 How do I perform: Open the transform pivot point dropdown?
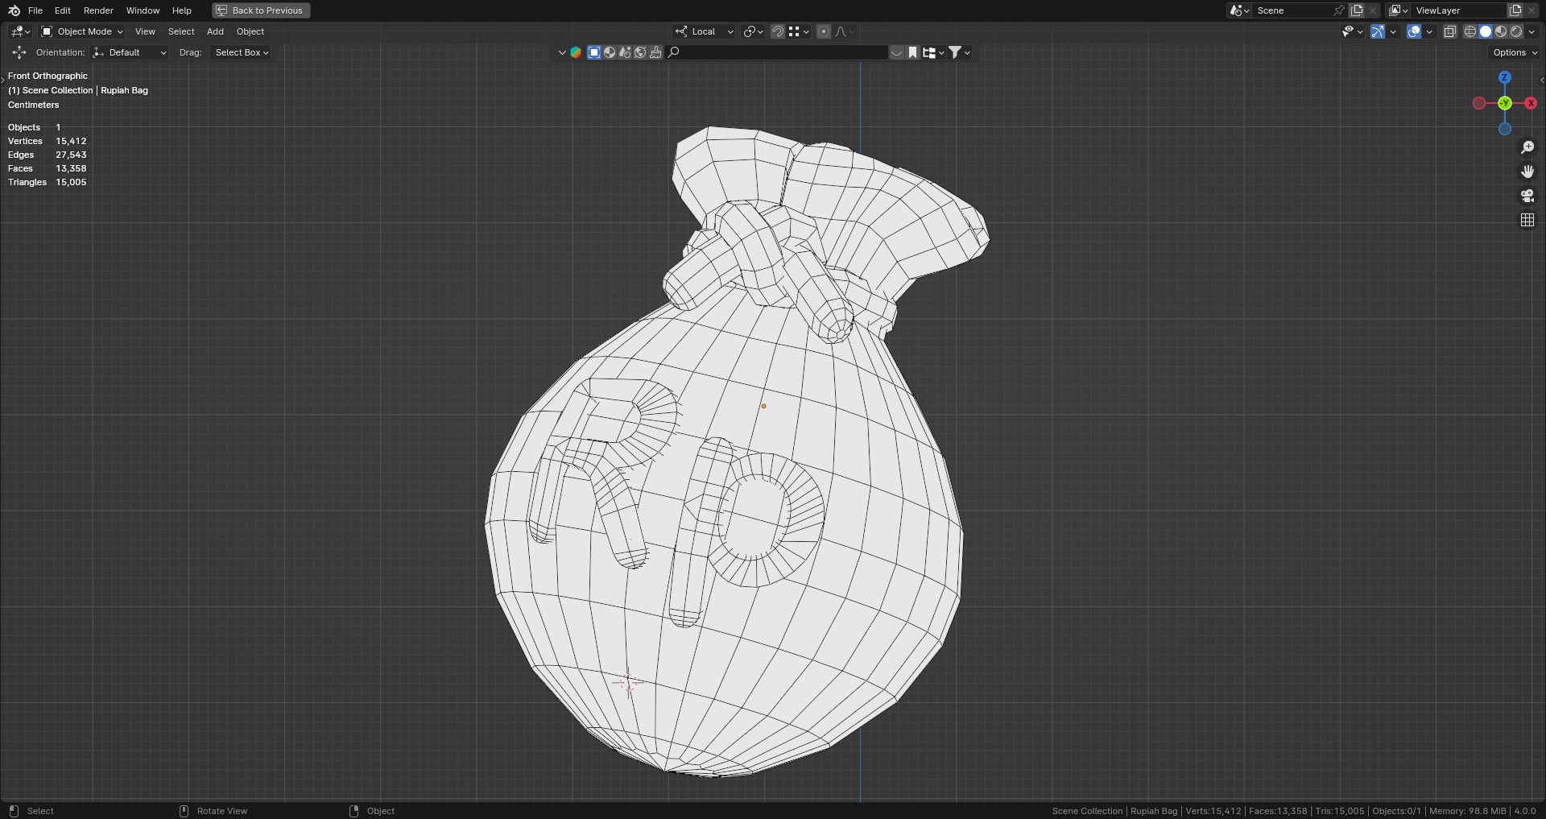(x=754, y=31)
